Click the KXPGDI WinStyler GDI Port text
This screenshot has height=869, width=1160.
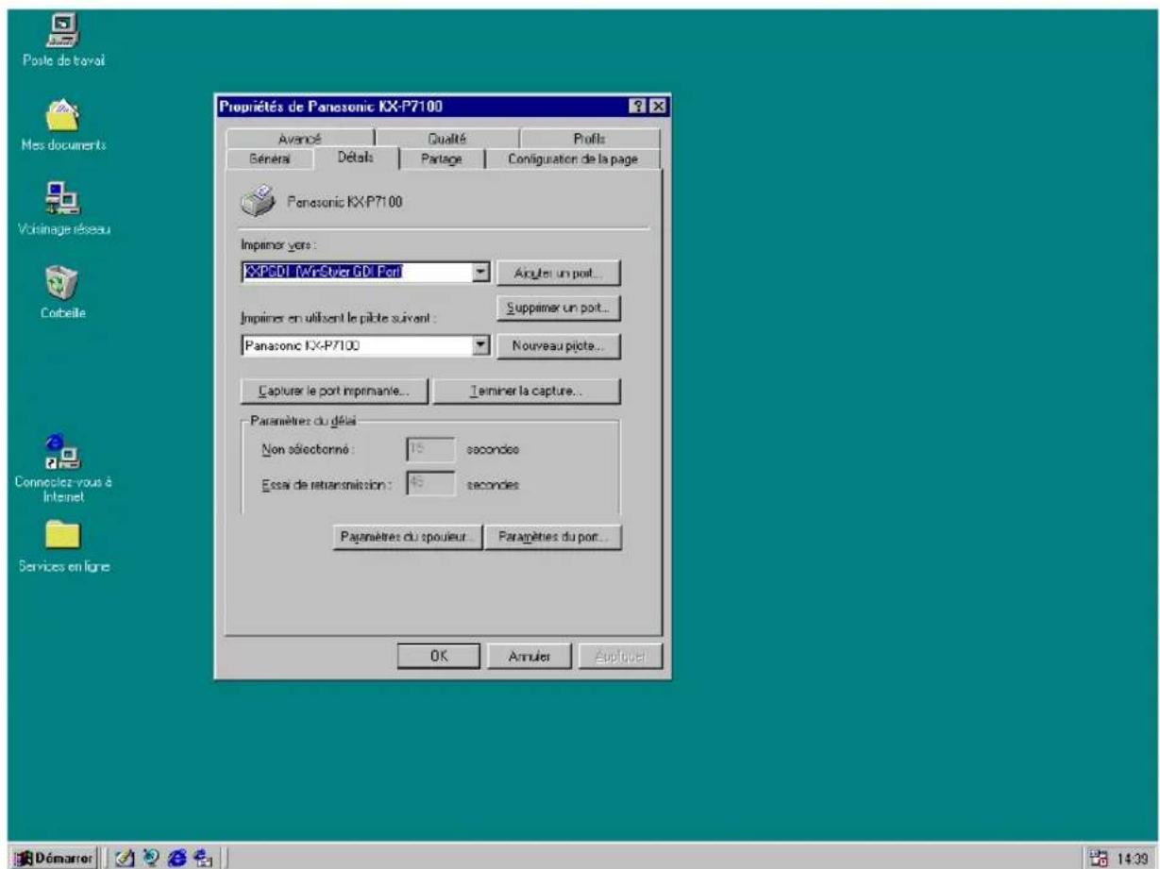324,273
